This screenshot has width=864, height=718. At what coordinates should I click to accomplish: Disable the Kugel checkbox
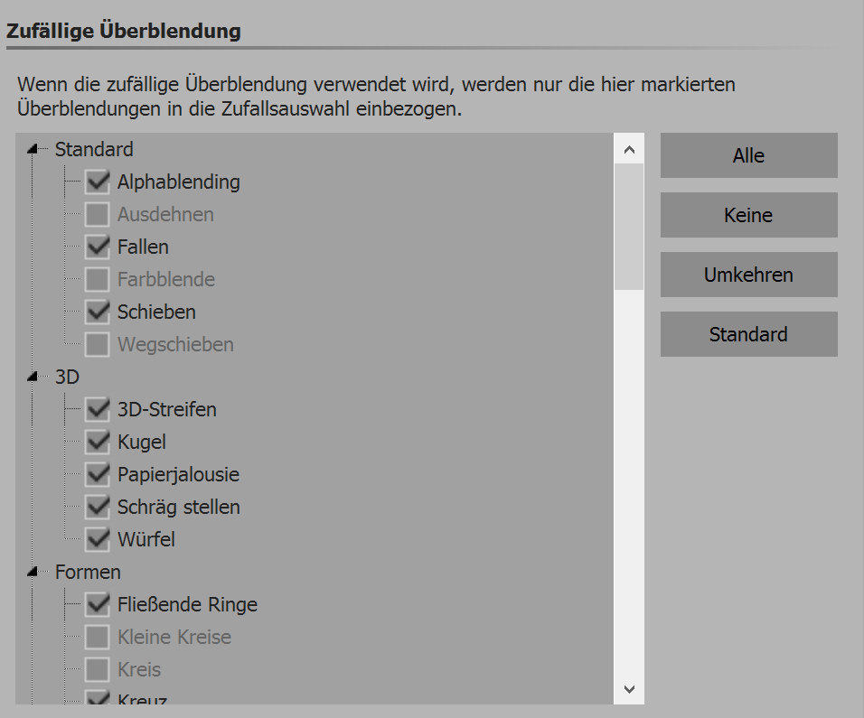pyautogui.click(x=98, y=442)
